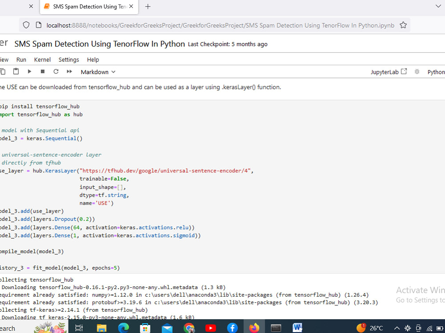The image size is (445, 333).
Task: Click the battery status indicator
Action: point(440,328)
